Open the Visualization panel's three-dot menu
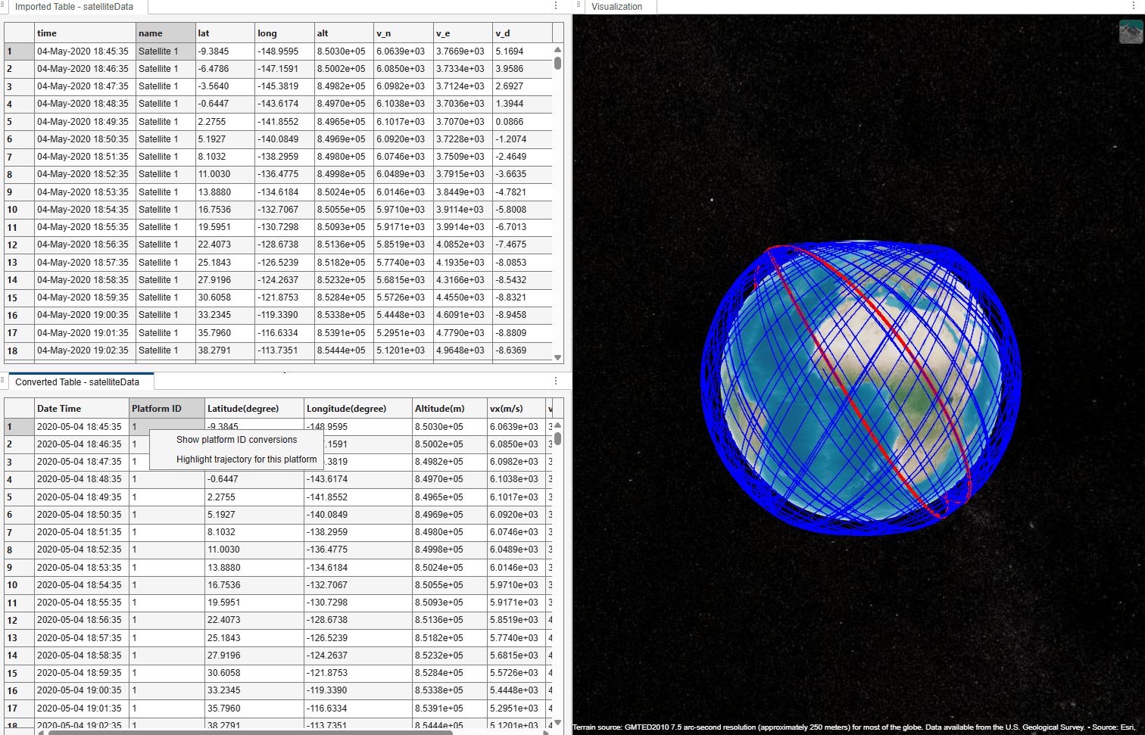The width and height of the screenshot is (1145, 735). pos(1132,6)
